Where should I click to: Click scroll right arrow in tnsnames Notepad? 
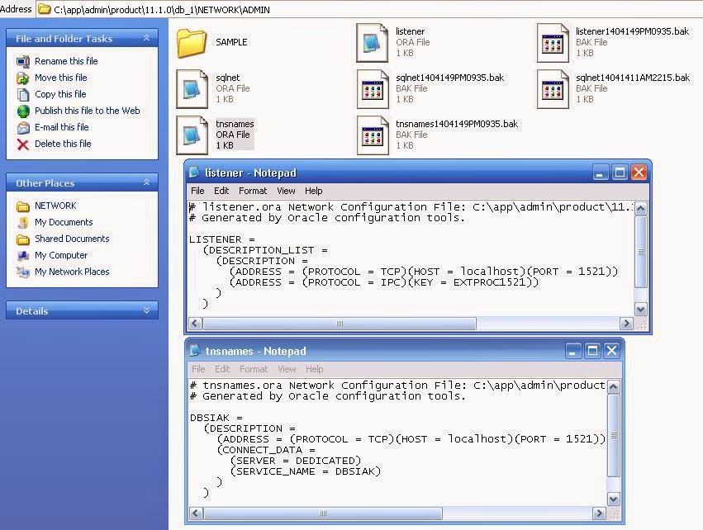point(599,513)
